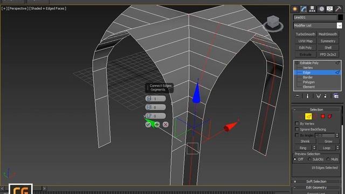This screenshot has height=194, width=345.
Task: Click the red X-axis gizmo arrow
Action: 230,126
